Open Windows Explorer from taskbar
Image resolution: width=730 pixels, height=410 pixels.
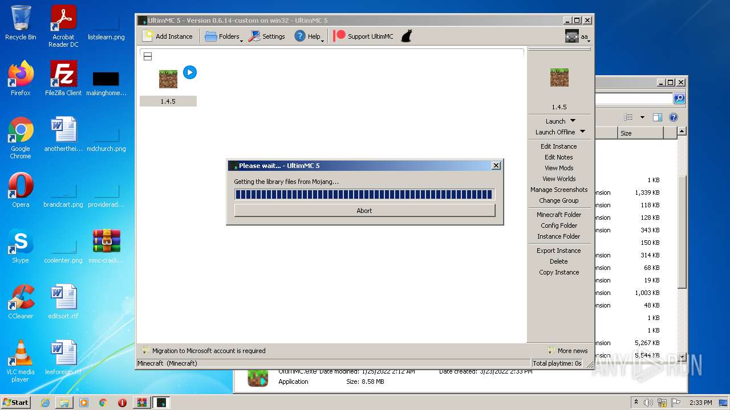pos(64,403)
